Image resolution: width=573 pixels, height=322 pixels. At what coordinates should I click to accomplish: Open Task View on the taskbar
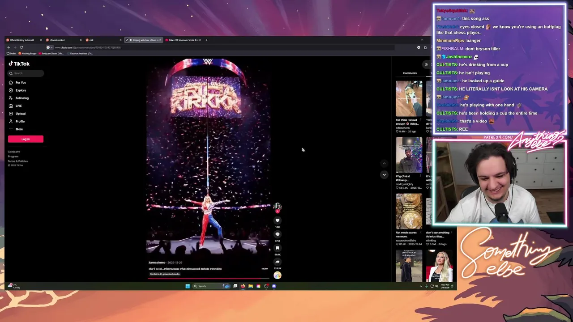click(235, 286)
